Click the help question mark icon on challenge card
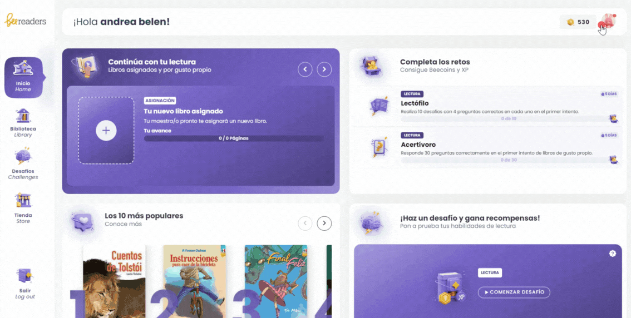 [x=613, y=254]
